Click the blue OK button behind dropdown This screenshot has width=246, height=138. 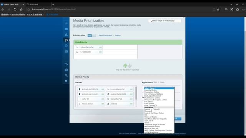click(x=178, y=119)
